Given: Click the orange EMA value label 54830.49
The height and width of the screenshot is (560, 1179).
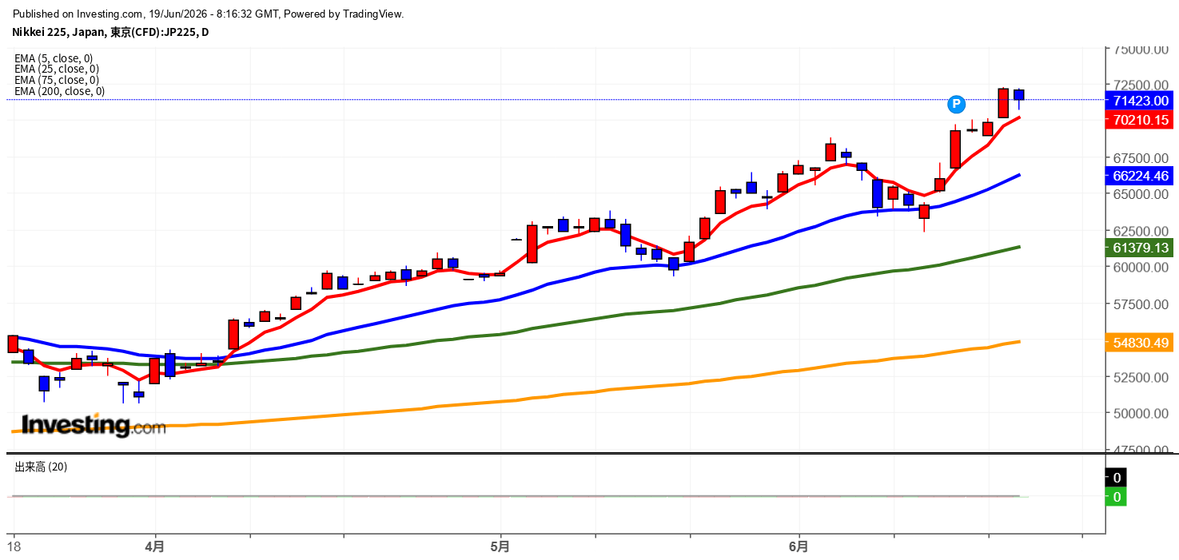Looking at the screenshot, I should [x=1141, y=343].
